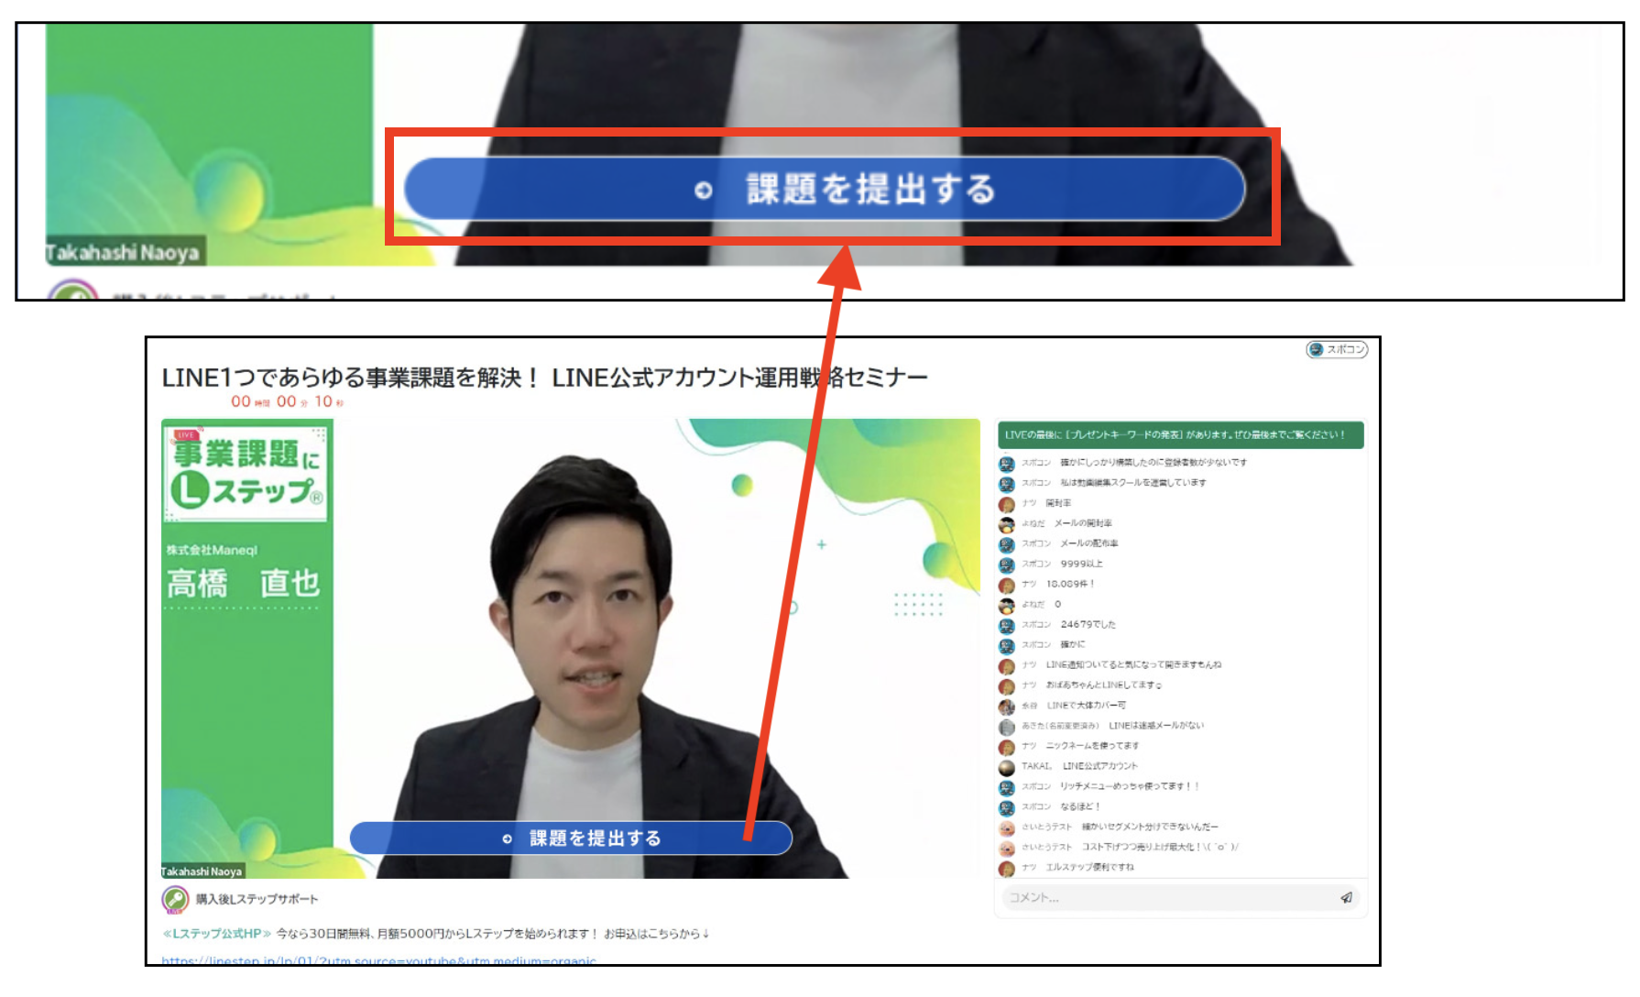
Task: Click the comment メールの配布率
Action: click(1088, 543)
